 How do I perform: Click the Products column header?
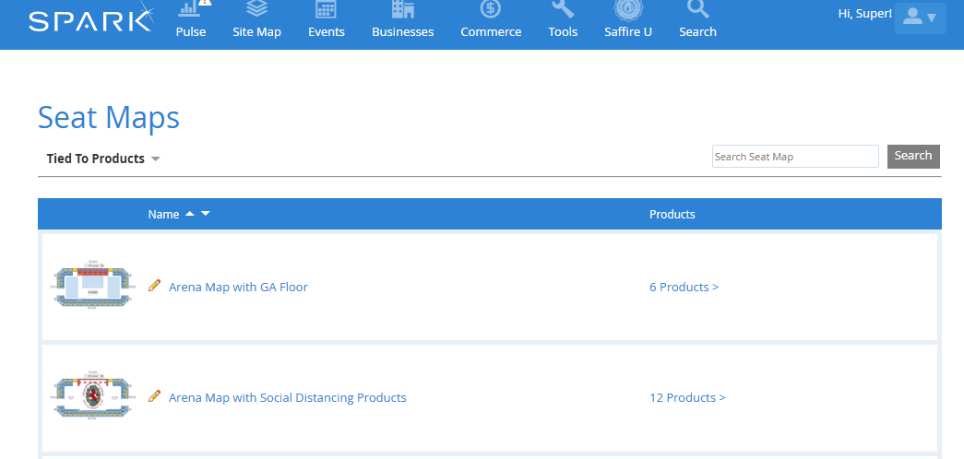click(672, 215)
